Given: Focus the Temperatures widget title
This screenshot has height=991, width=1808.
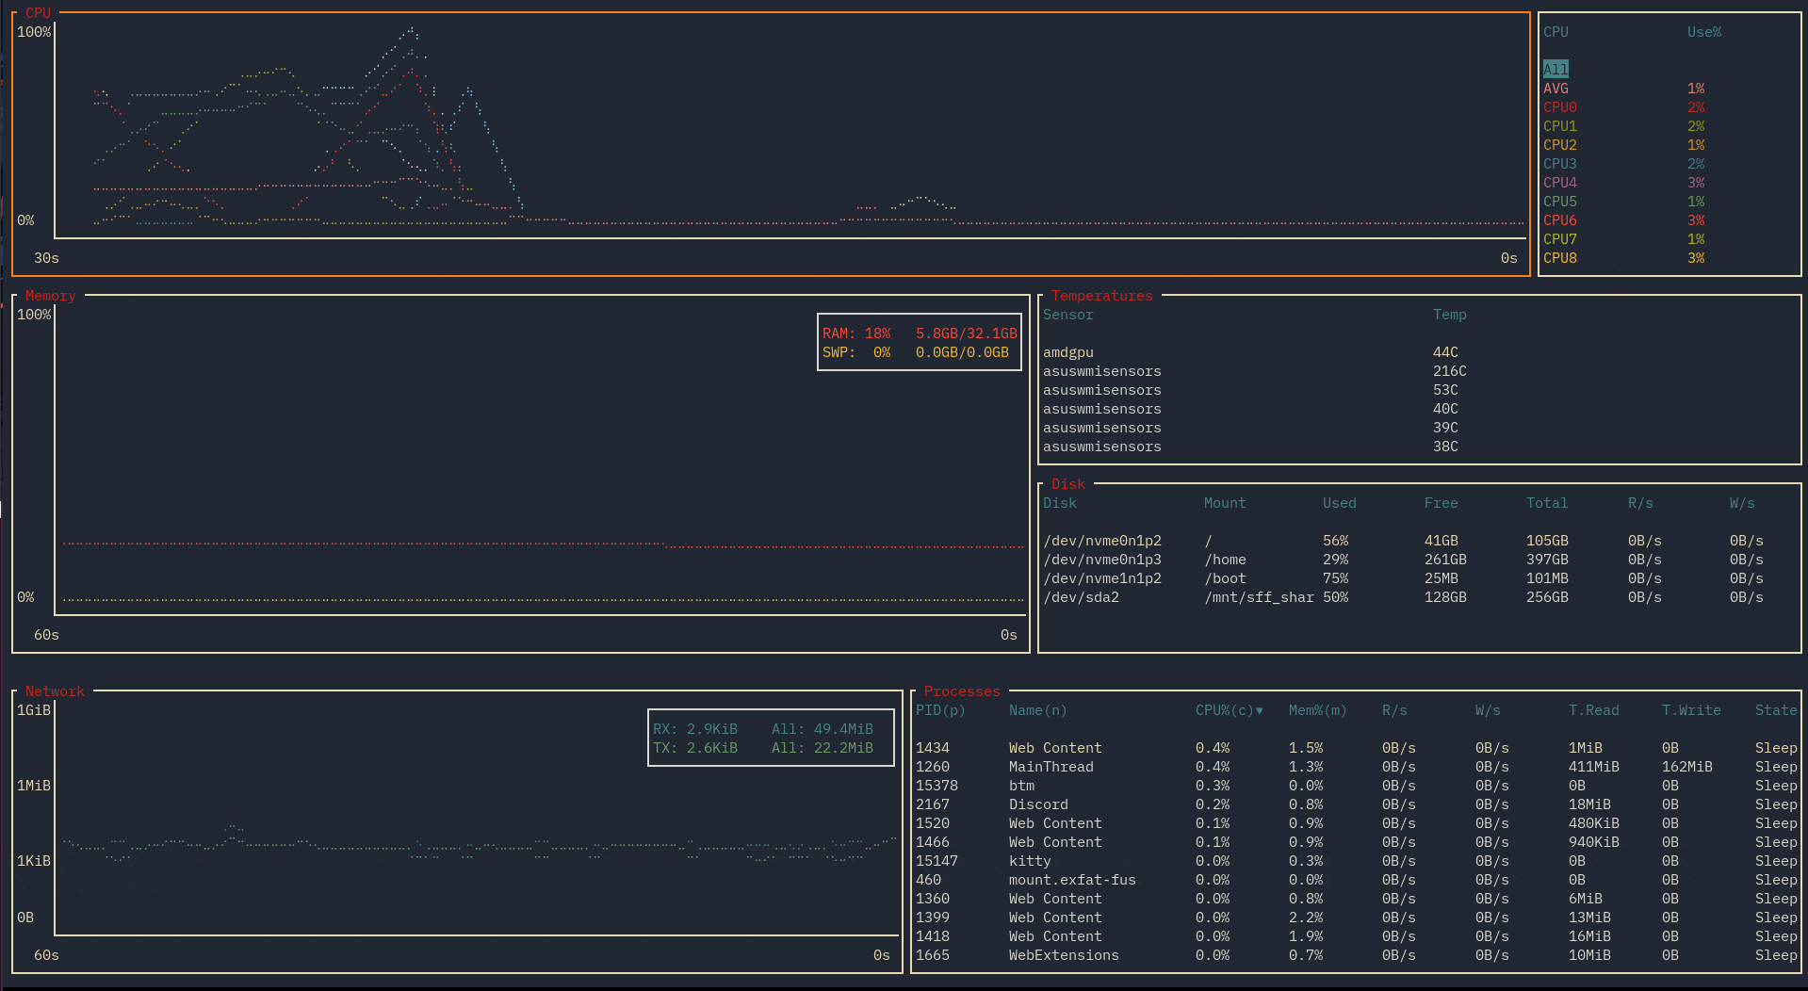Looking at the screenshot, I should (1102, 296).
